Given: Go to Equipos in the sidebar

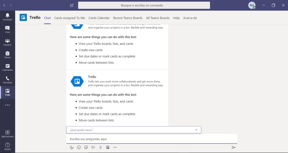Looking at the screenshot, I should pos(7,42).
